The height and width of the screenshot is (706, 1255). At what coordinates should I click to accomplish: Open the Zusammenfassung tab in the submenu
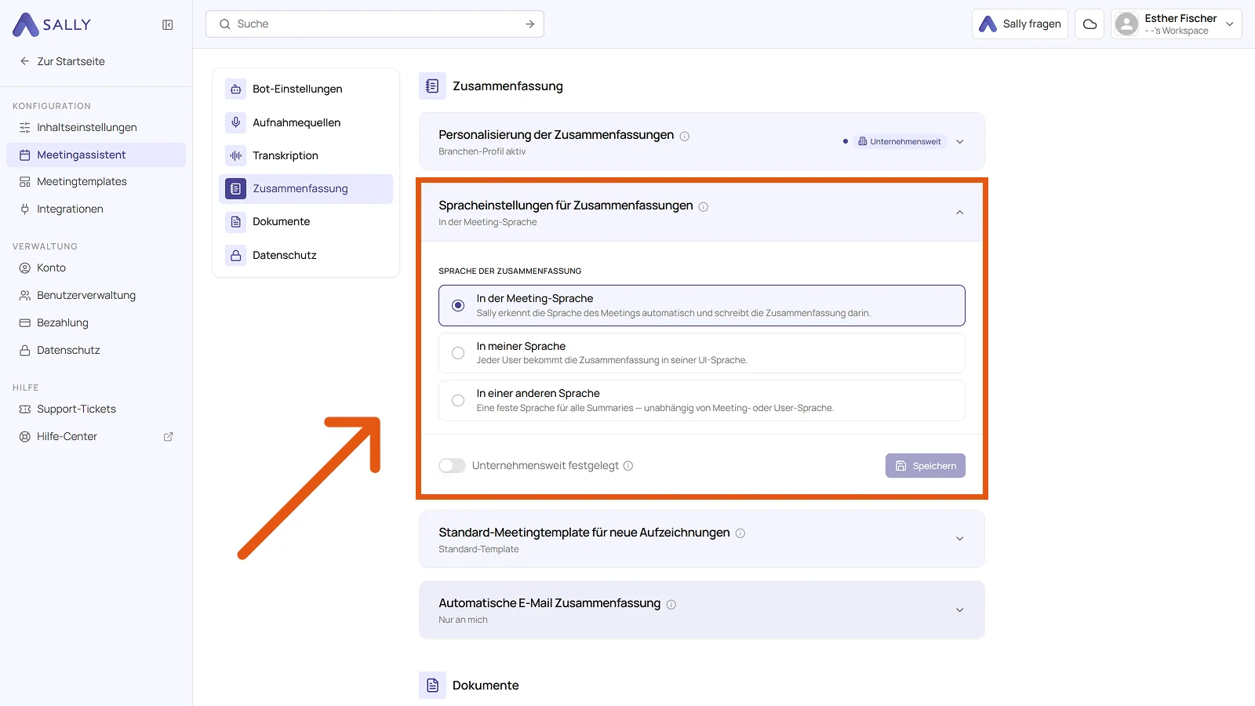click(x=306, y=189)
